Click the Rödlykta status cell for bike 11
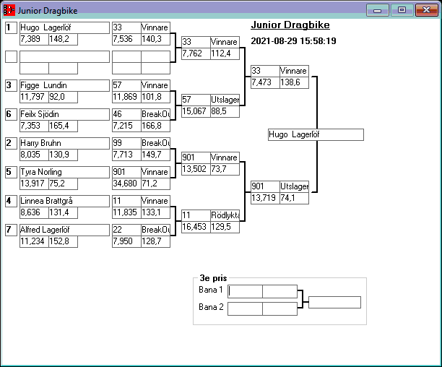The width and height of the screenshot is (442, 367). click(225, 215)
